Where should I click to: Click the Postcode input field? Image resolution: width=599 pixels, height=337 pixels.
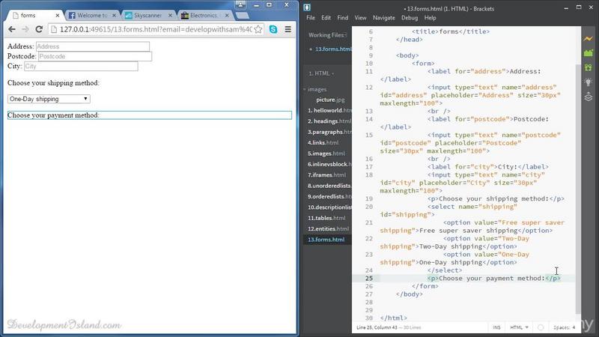(95, 56)
